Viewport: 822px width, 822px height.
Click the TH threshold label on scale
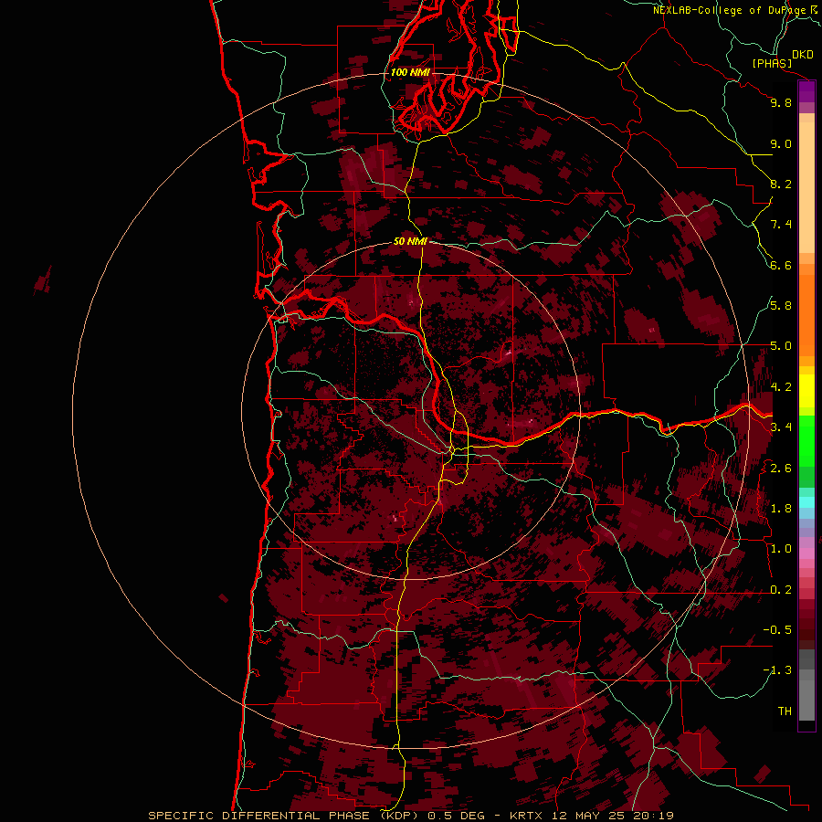(x=785, y=711)
